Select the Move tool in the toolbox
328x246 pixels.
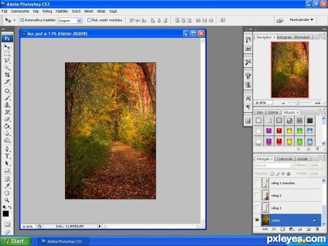click(7, 46)
